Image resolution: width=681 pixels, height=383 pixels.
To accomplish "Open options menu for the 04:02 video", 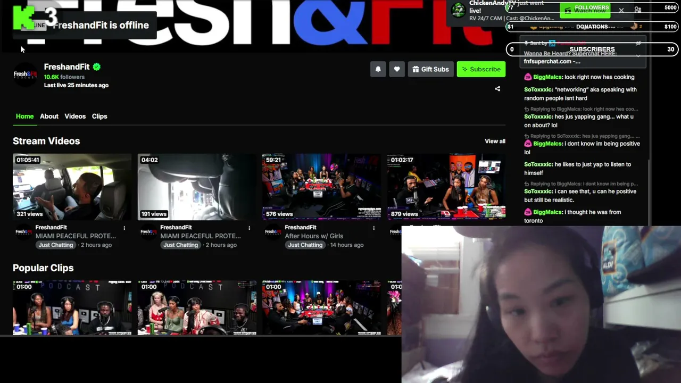I will 249,228.
